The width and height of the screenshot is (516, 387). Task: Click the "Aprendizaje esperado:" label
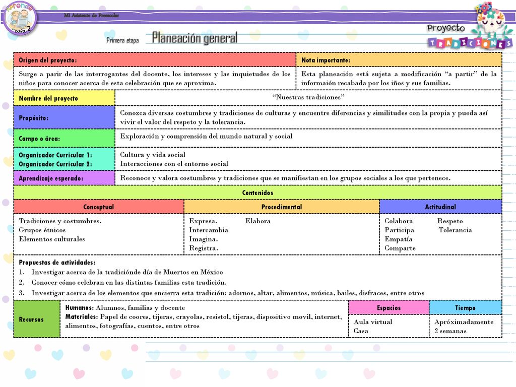coord(51,178)
